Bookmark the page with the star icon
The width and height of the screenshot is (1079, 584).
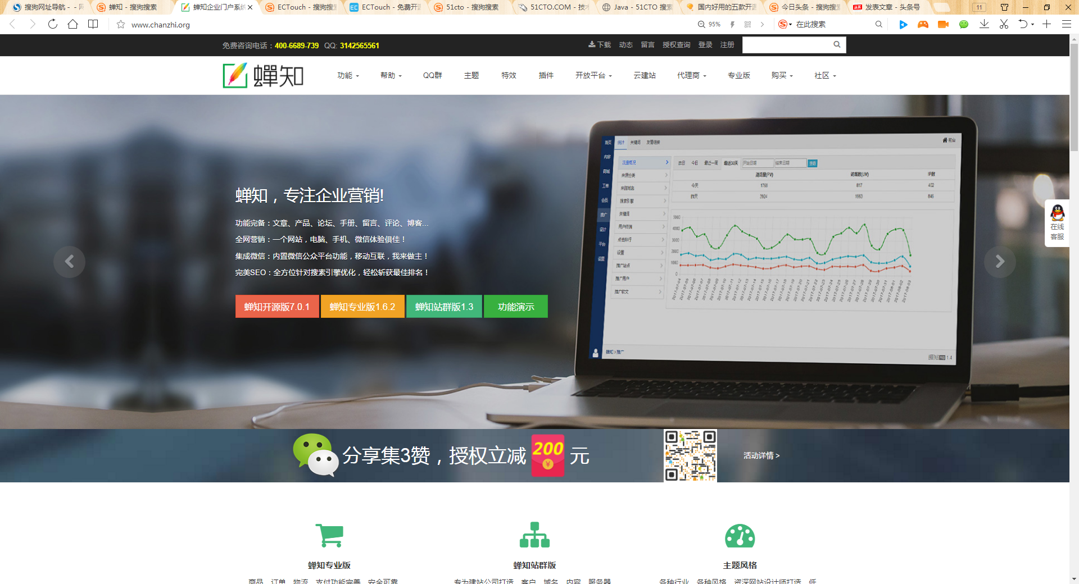(121, 24)
